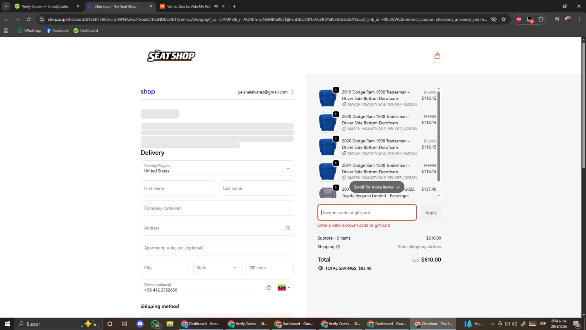Click the Apartment, suite, etc. field
586x330 pixels.
217,248
